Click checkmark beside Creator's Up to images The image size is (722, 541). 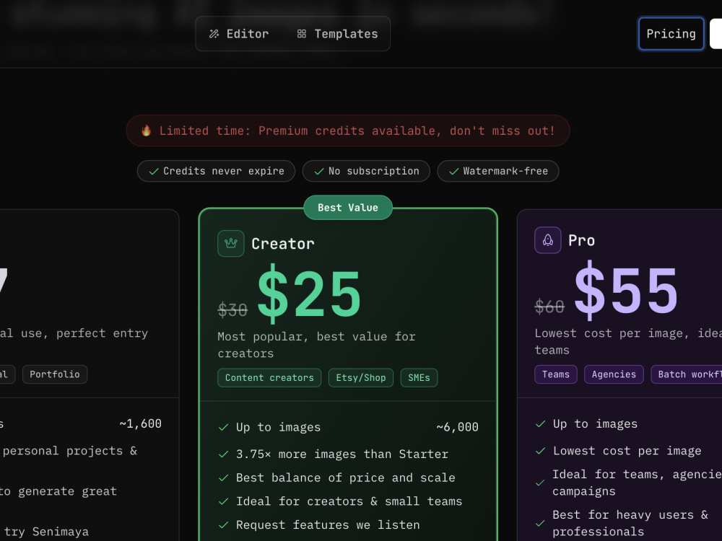point(223,427)
